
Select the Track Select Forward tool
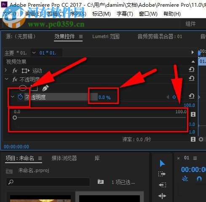click(x=162, y=174)
